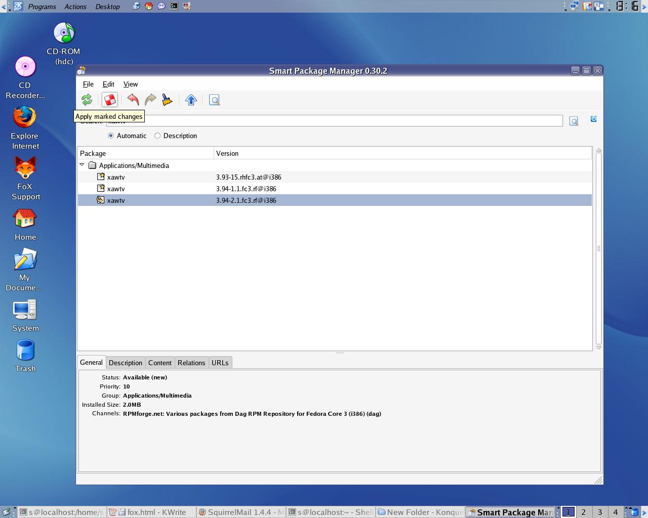Switch to s@localhost:/home/s taskbar window

coord(62,512)
